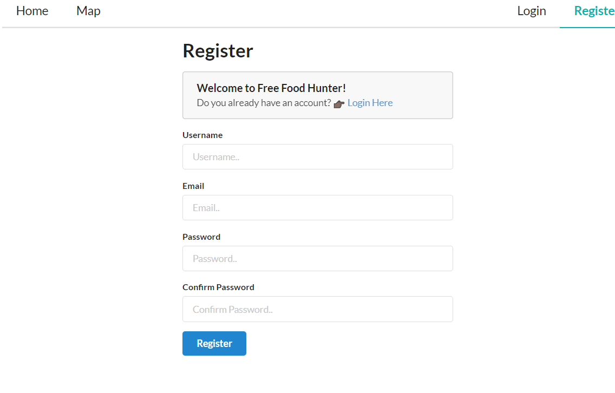Go to the Map page
Image resolution: width=615 pixels, height=393 pixels.
(88, 11)
